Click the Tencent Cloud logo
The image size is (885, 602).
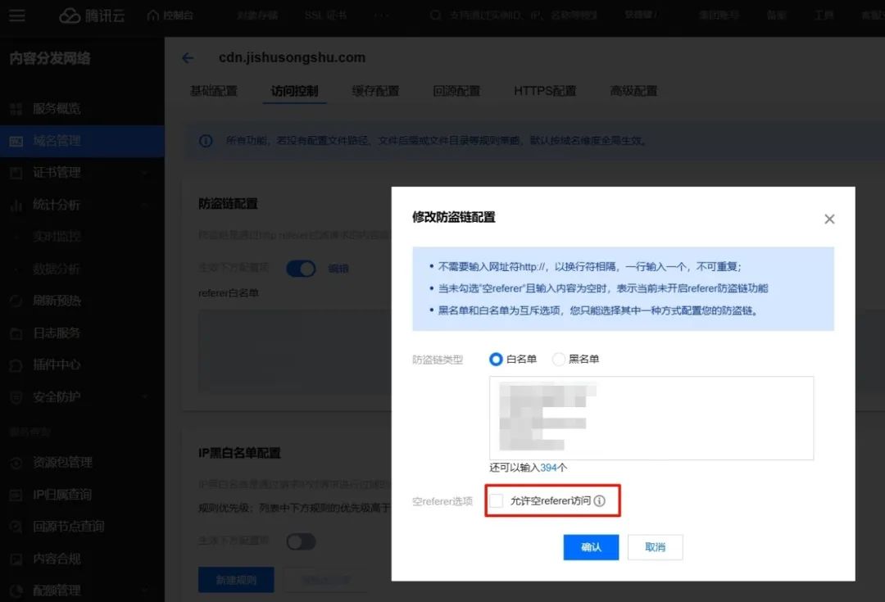click(91, 16)
